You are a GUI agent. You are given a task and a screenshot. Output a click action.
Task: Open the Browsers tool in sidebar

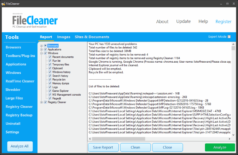tap(13, 47)
